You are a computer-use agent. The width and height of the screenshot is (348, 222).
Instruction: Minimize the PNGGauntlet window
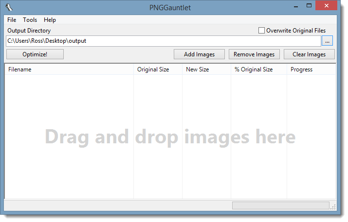tap(296, 6)
